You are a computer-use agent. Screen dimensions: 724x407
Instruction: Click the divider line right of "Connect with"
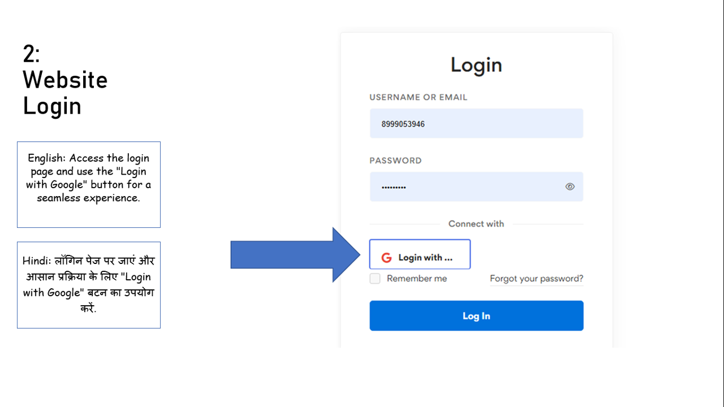548,224
